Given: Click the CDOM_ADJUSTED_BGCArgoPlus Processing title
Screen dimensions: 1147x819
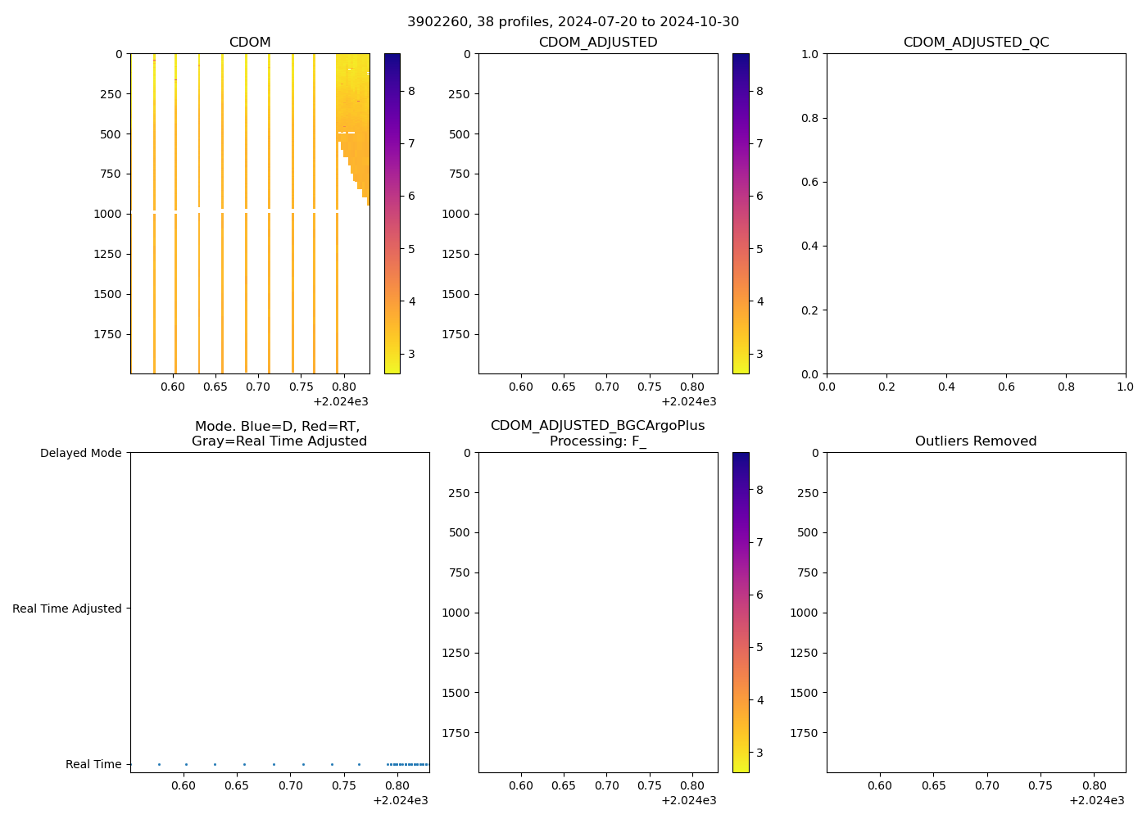Looking at the screenshot, I should point(597,433).
